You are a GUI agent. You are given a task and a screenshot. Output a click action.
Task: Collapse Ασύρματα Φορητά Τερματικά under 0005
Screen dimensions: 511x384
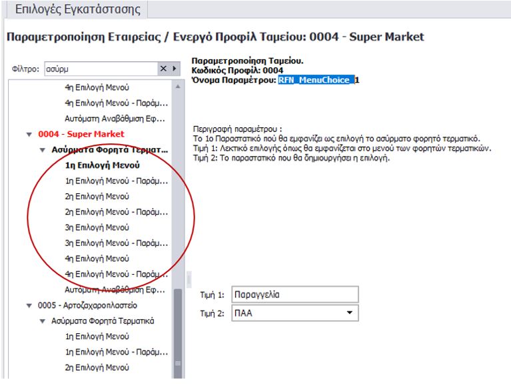[42, 321]
